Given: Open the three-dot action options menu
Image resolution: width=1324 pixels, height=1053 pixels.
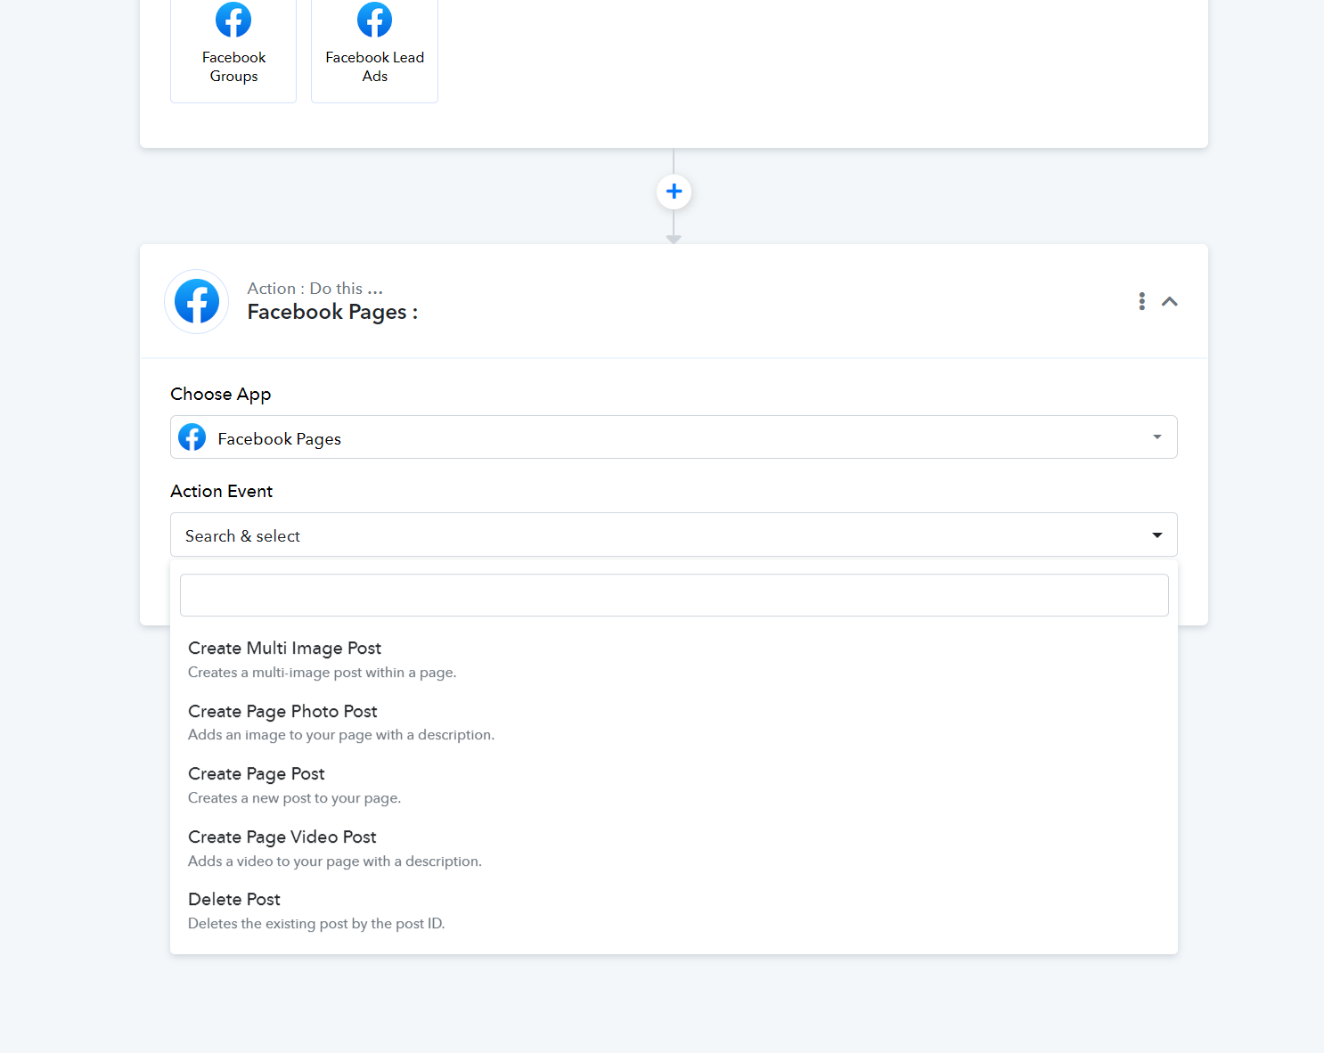Looking at the screenshot, I should pos(1141,301).
